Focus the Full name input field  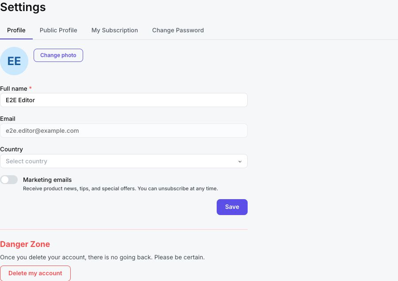(124, 100)
